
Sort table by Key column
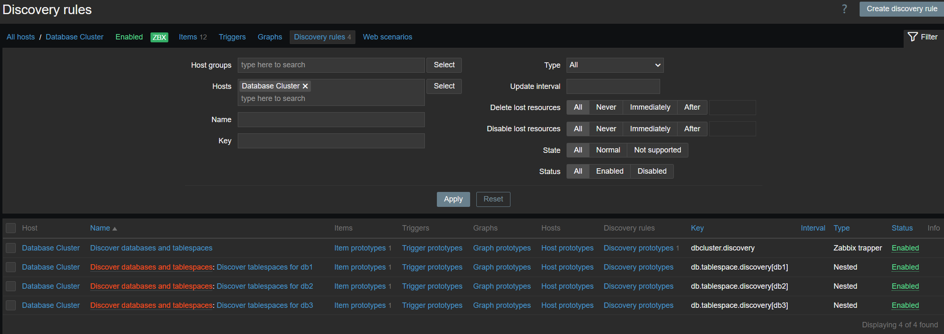[x=697, y=228]
